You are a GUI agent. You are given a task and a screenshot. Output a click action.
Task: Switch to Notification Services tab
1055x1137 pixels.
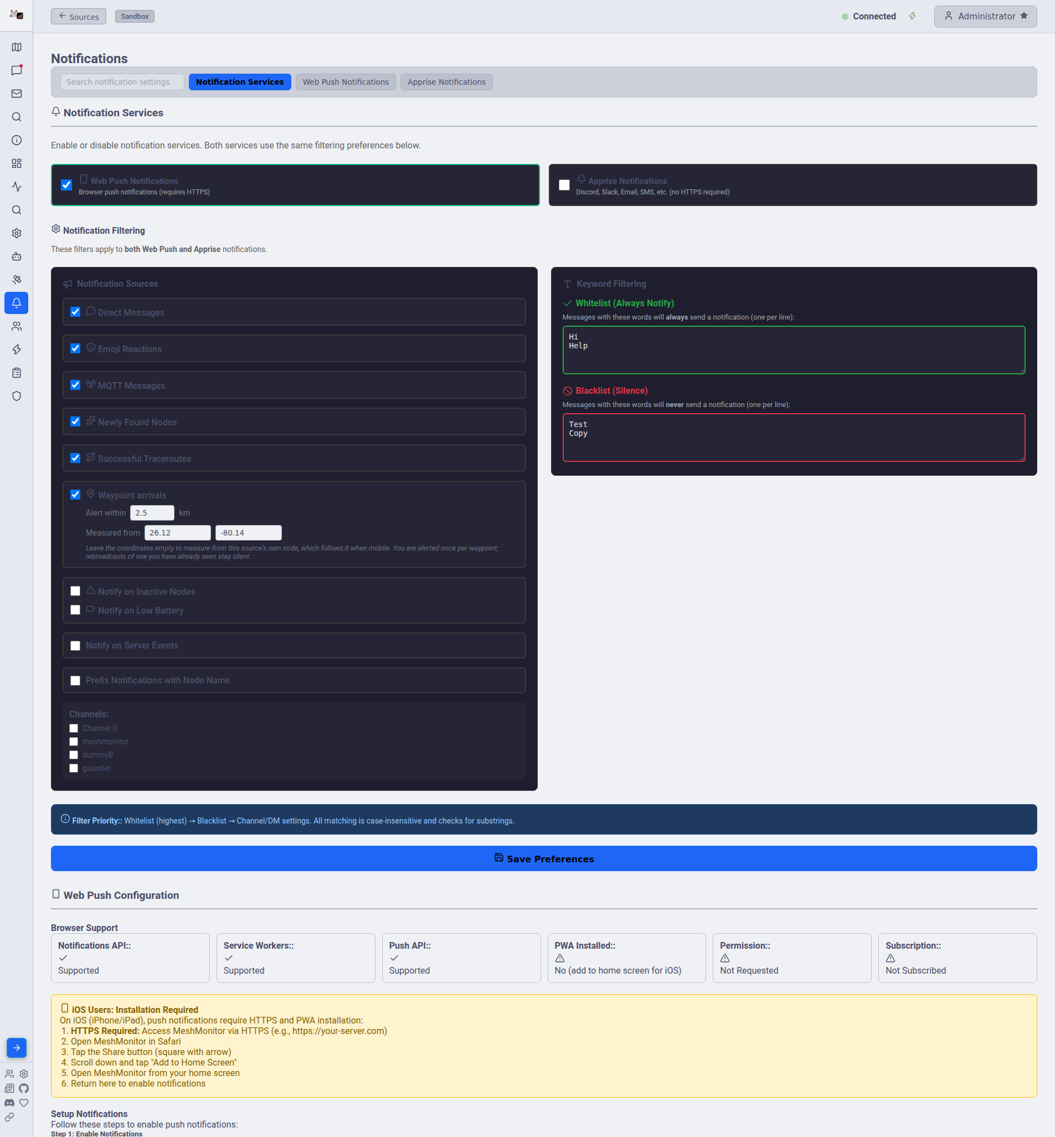(240, 81)
